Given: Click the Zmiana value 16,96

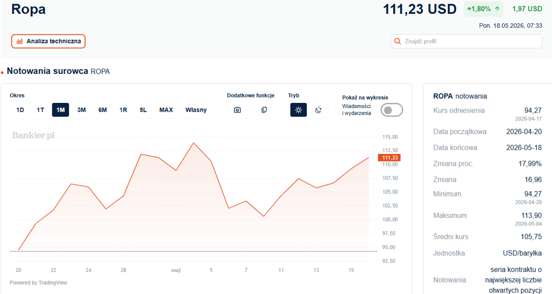Looking at the screenshot, I should (x=533, y=180).
